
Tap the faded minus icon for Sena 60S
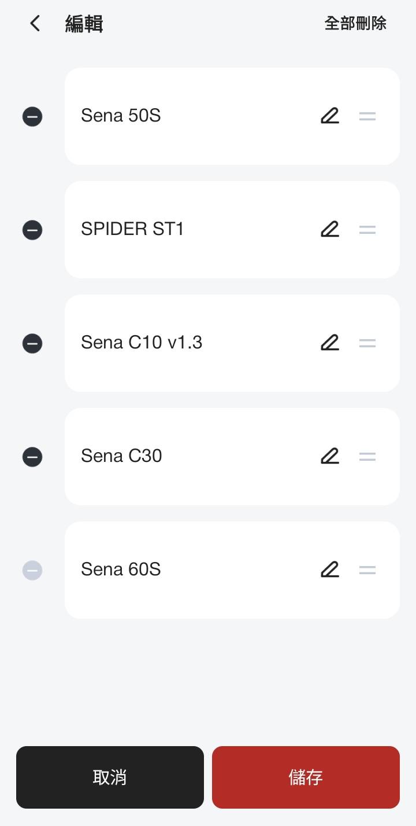click(32, 571)
